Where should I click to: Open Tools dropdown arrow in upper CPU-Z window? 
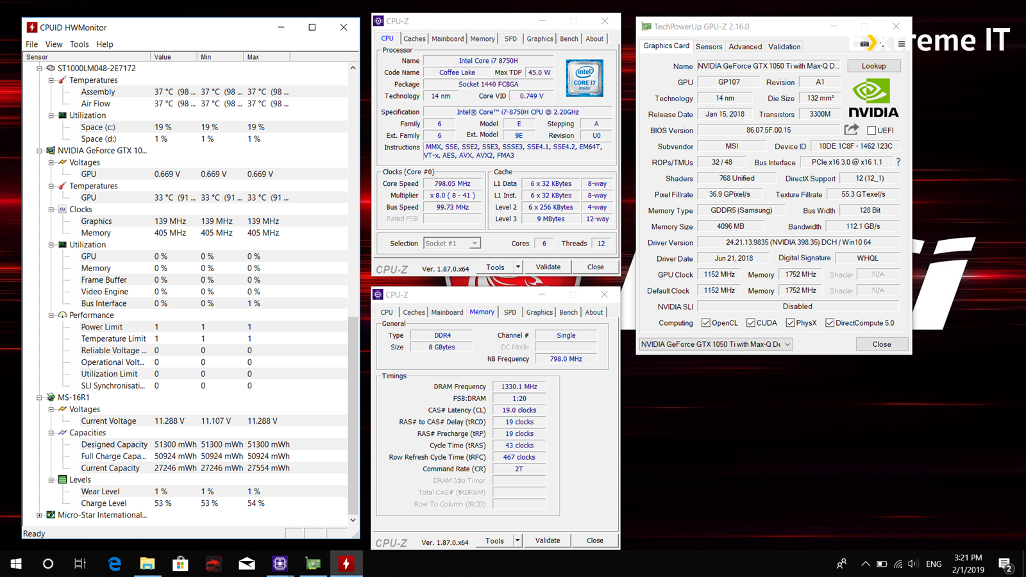(x=518, y=267)
